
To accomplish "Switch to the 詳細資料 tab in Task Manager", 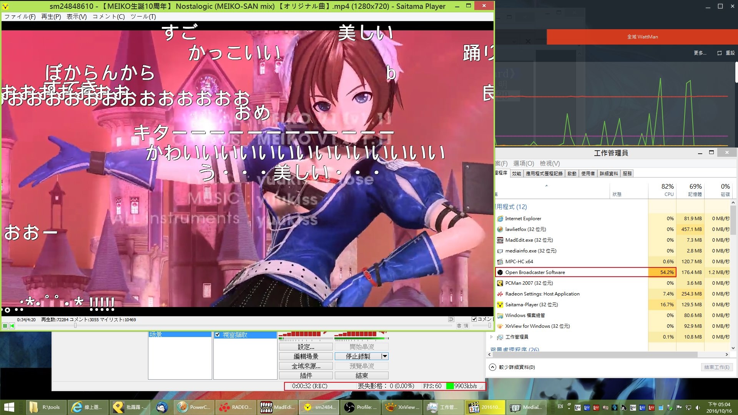I will point(609,174).
